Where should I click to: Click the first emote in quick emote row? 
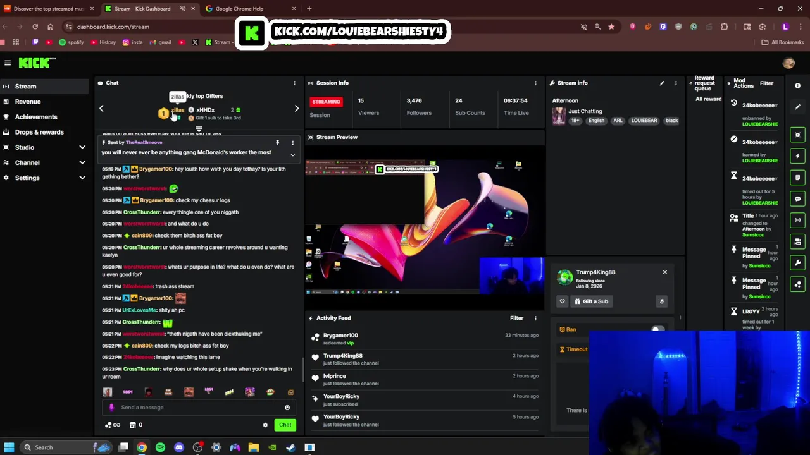click(108, 392)
